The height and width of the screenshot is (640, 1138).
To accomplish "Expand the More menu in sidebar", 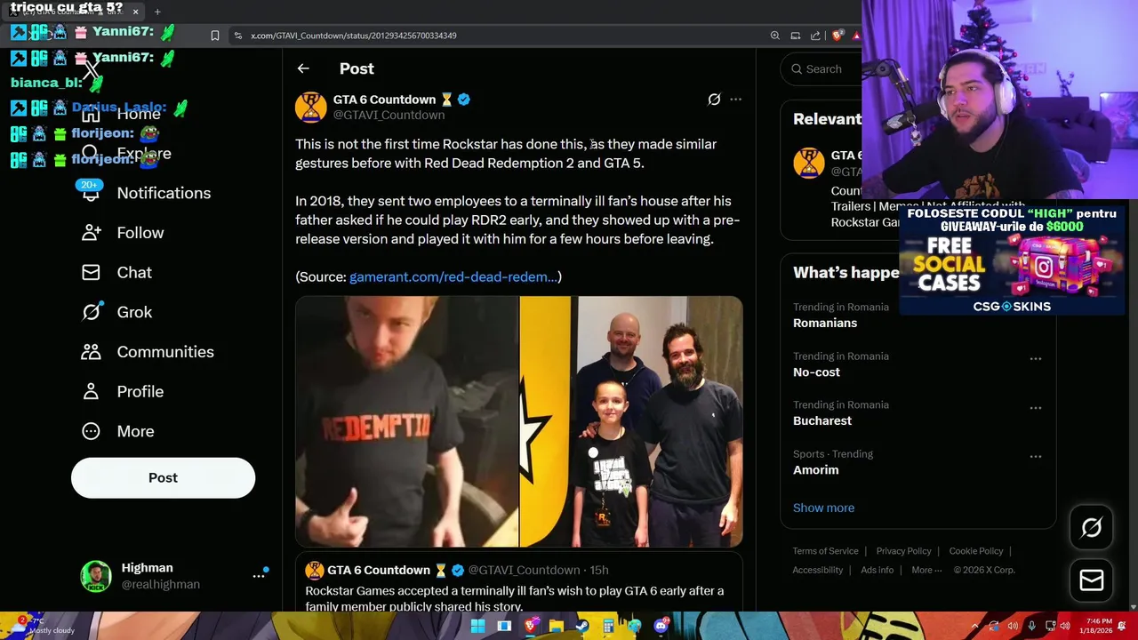I will [x=135, y=431].
